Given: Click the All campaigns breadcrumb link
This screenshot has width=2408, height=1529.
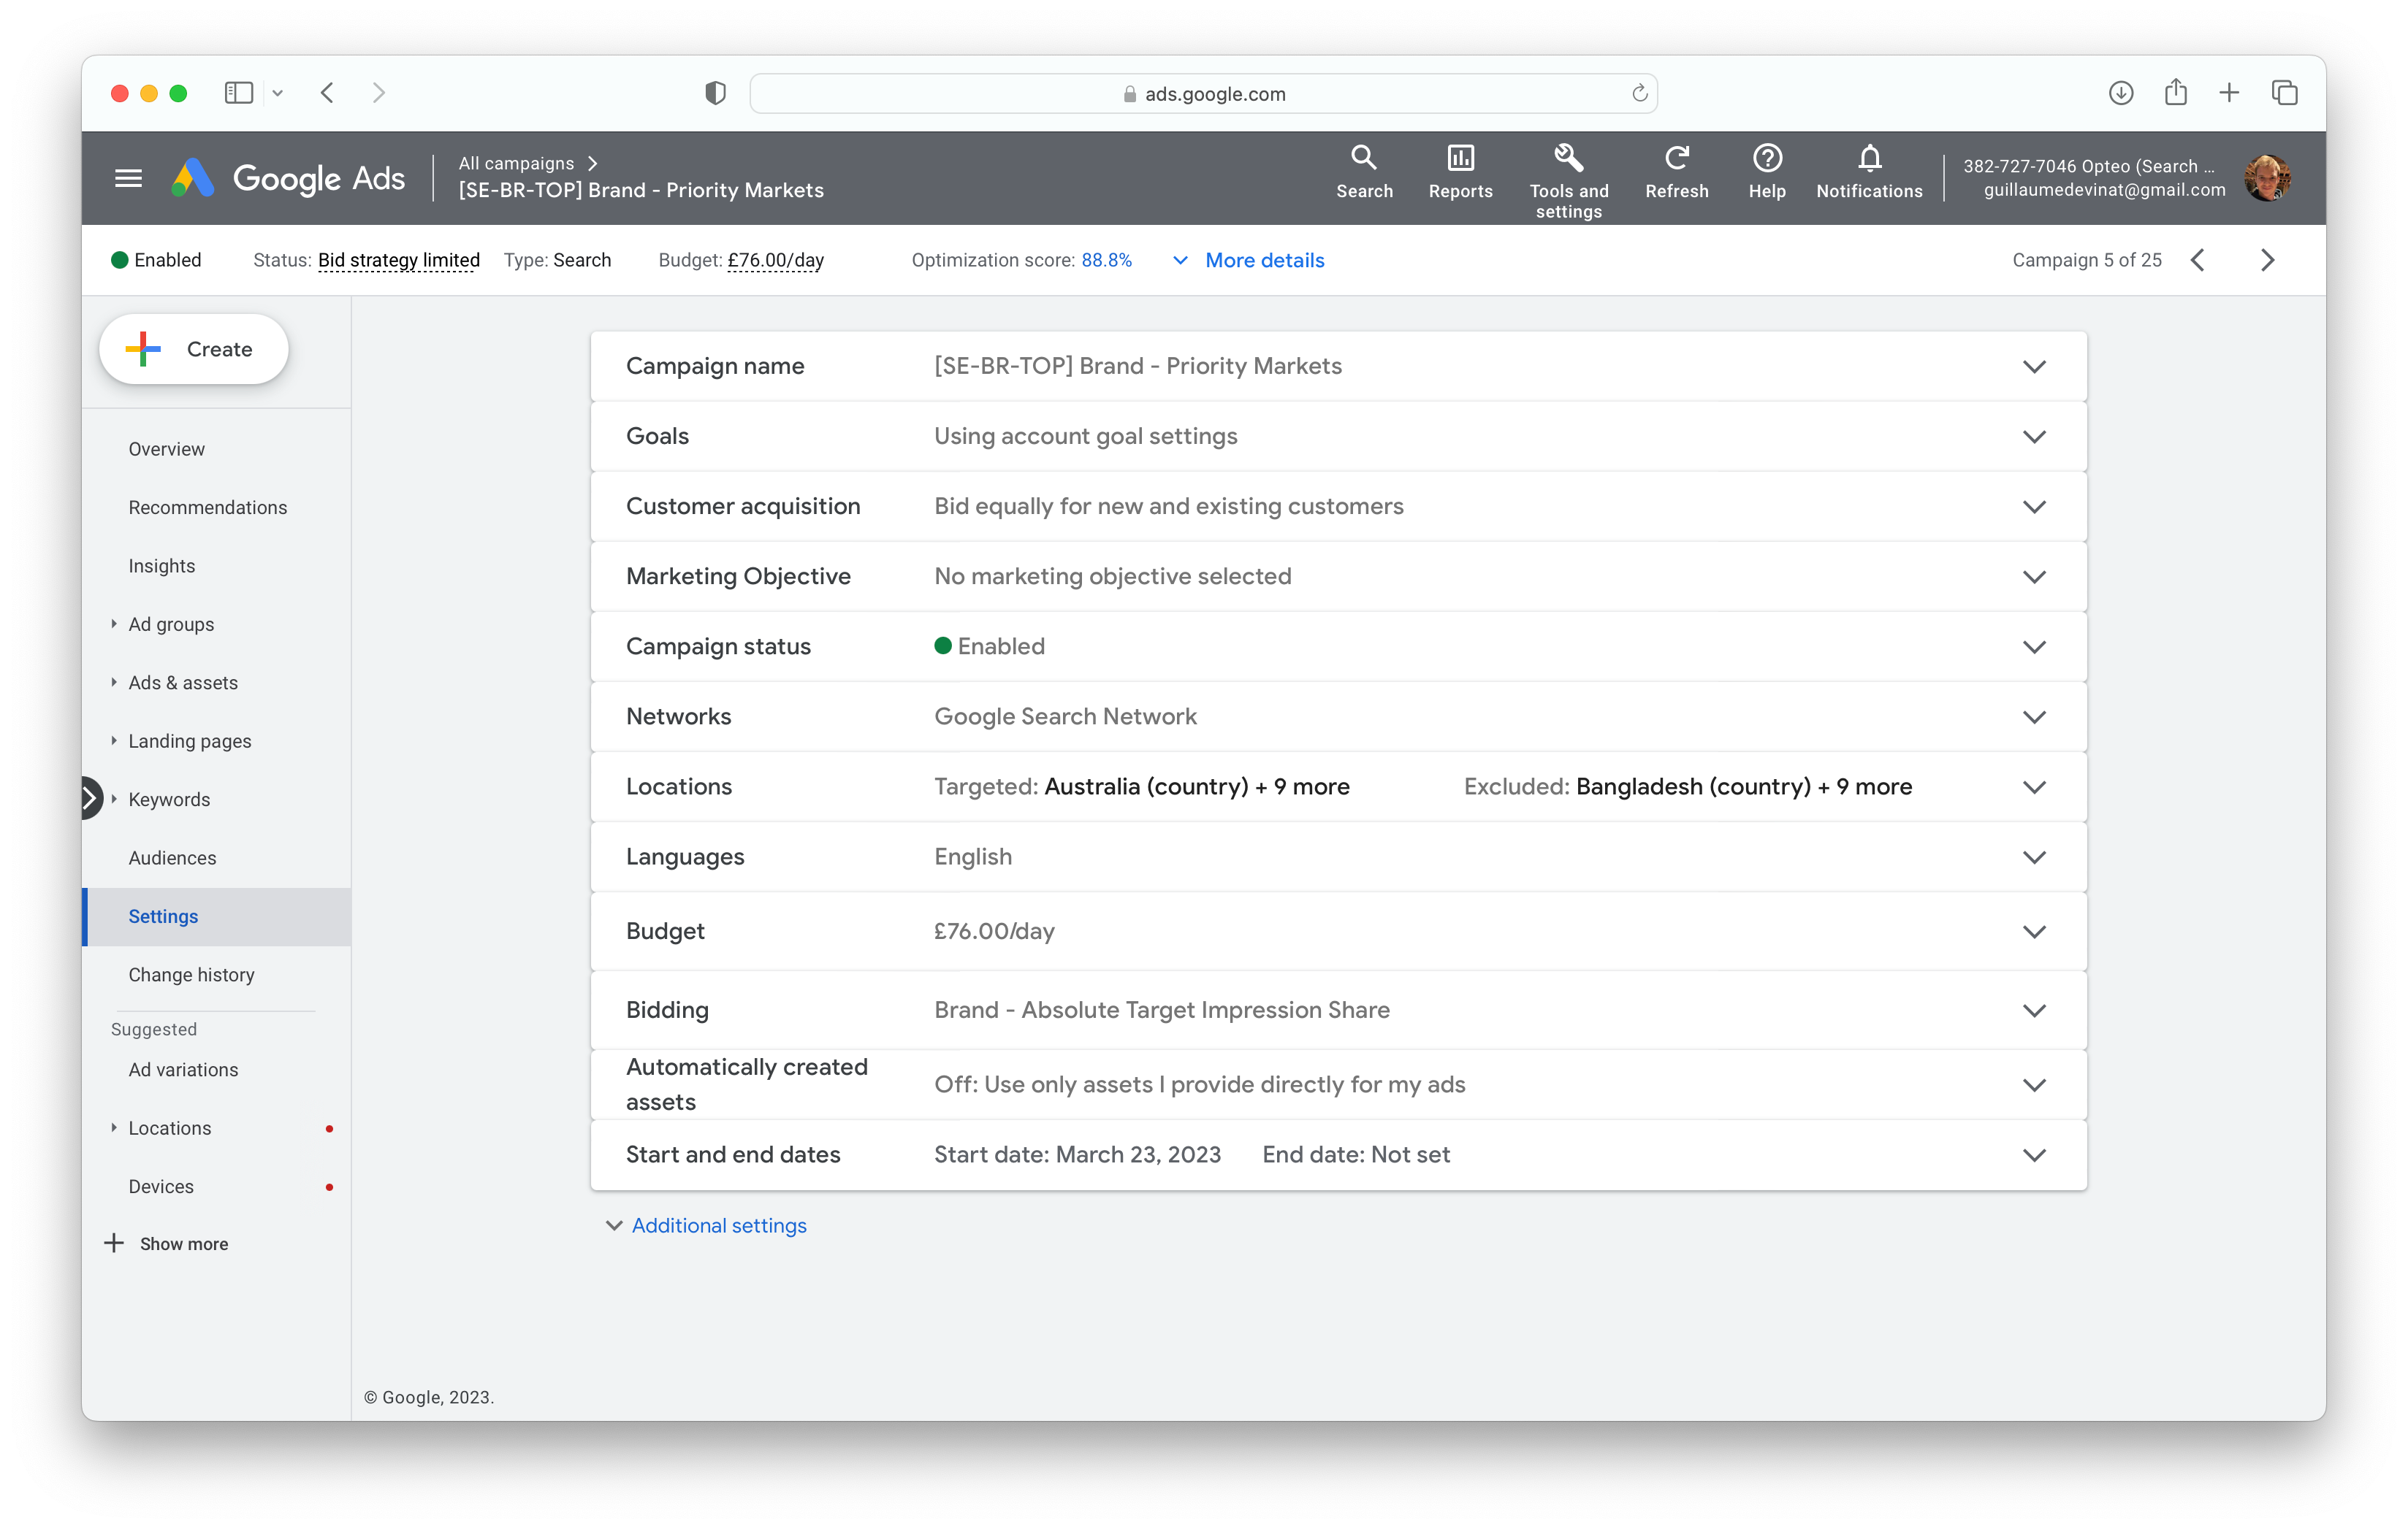Looking at the screenshot, I should [x=516, y=163].
